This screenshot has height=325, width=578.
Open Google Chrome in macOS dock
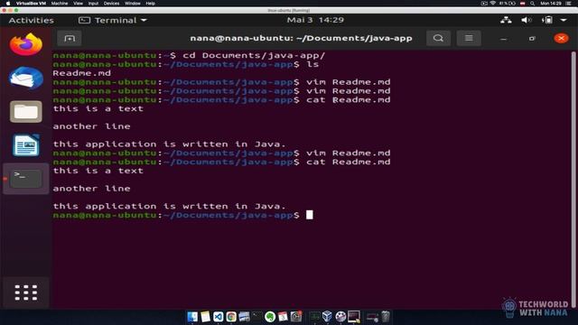pyautogui.click(x=231, y=317)
